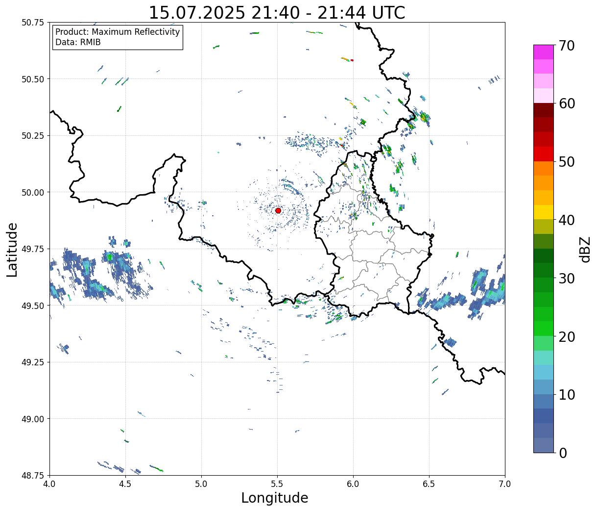Viewport: 597px width, 510px height.
Task: Click longitude tick label 4.5
Action: coord(125,484)
